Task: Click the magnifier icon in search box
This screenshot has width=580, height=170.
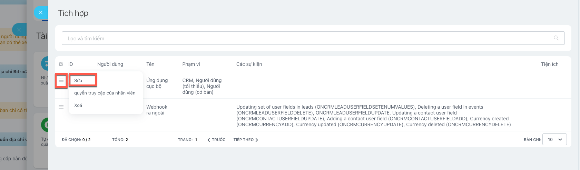Action: (556, 38)
